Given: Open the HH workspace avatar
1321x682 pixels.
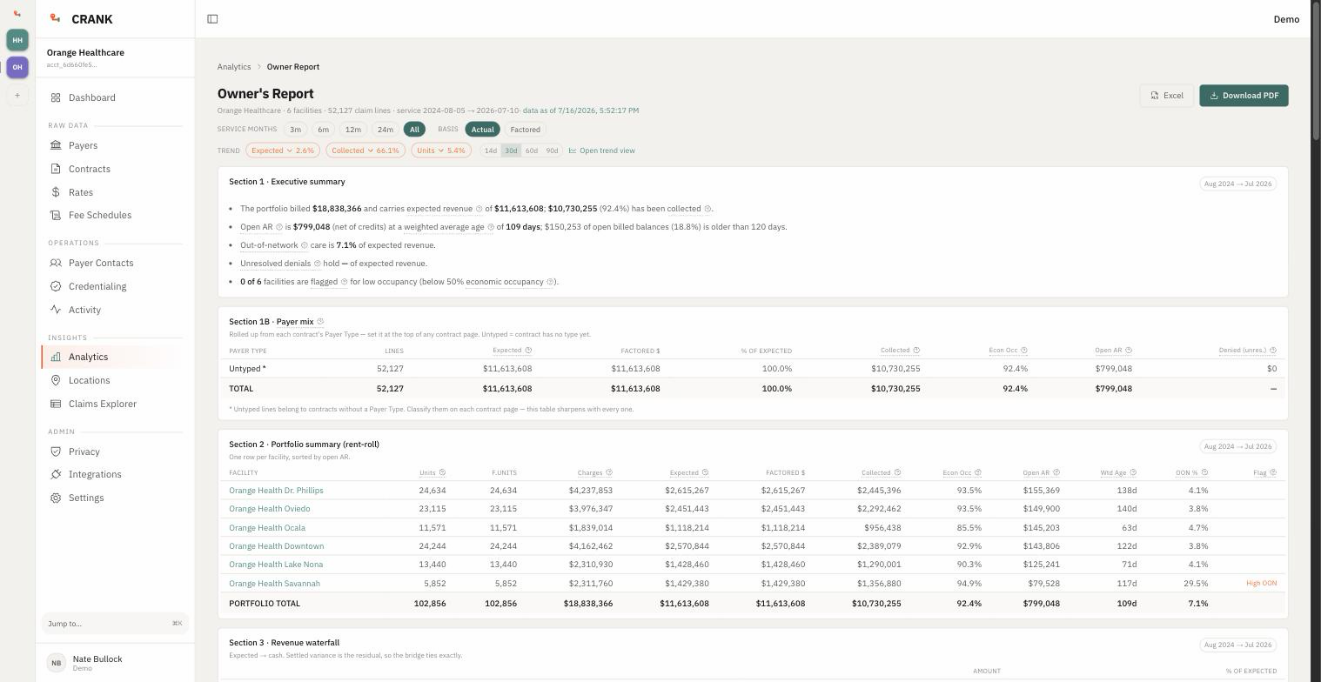Looking at the screenshot, I should [17, 40].
